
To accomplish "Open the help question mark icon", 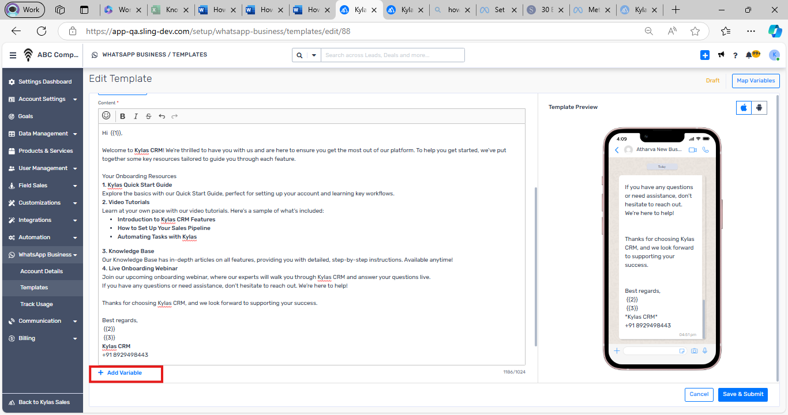I will tap(735, 55).
